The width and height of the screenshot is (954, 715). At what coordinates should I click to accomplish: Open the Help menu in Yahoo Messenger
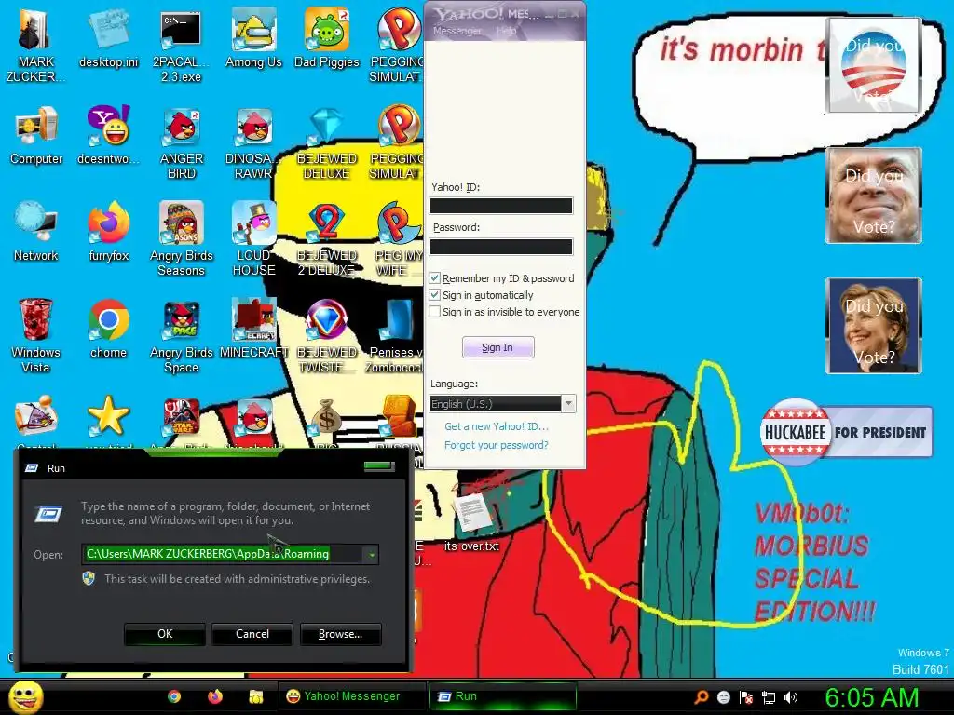[506, 31]
